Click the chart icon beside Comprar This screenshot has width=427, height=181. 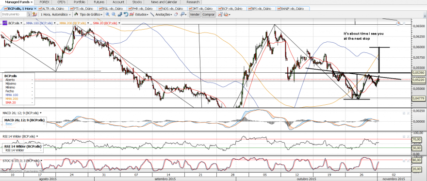coord(219,14)
